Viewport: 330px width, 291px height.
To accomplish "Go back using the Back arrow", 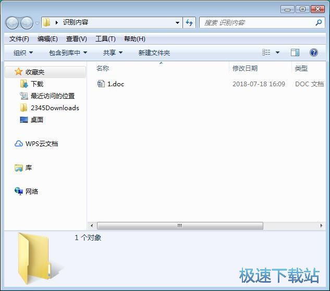I will tap(12, 23).
